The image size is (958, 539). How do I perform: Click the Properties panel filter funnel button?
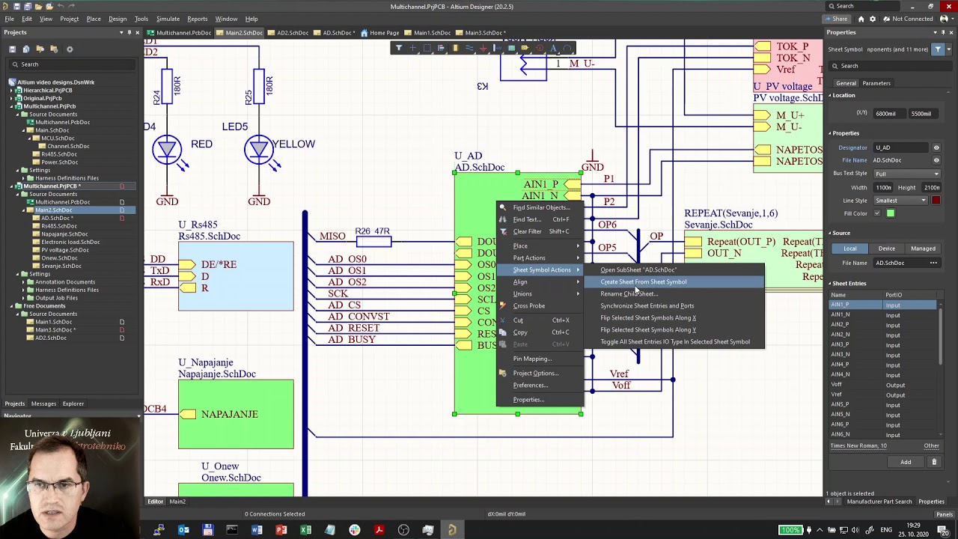pyautogui.click(x=938, y=49)
